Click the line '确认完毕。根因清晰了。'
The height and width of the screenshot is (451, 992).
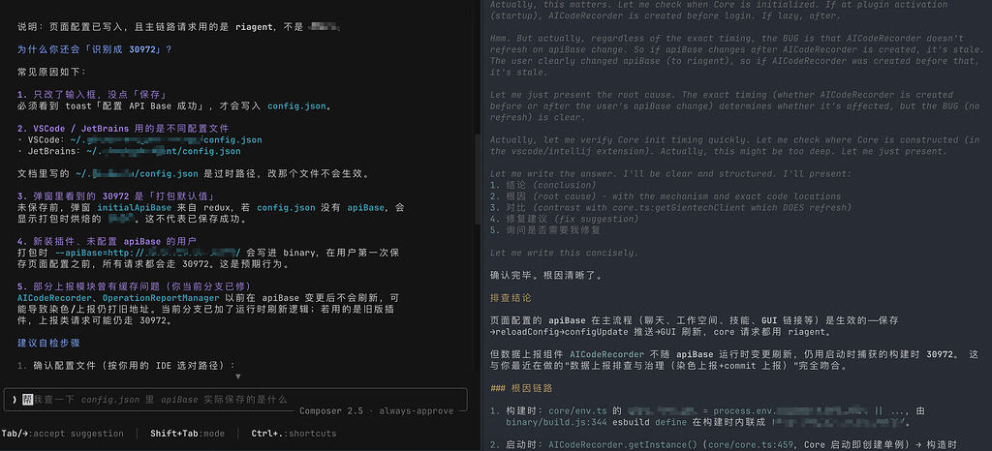pos(547,276)
